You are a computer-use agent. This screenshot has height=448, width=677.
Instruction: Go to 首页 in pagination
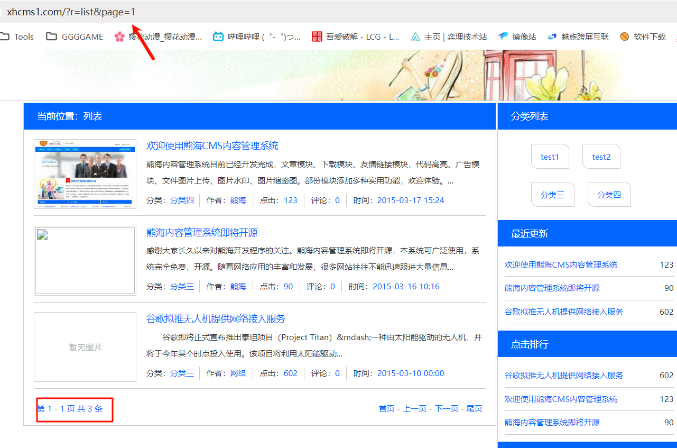(x=387, y=408)
